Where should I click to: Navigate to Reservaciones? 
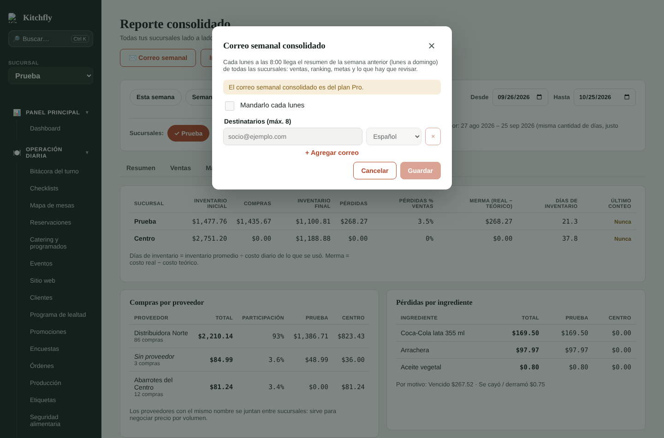point(51,222)
